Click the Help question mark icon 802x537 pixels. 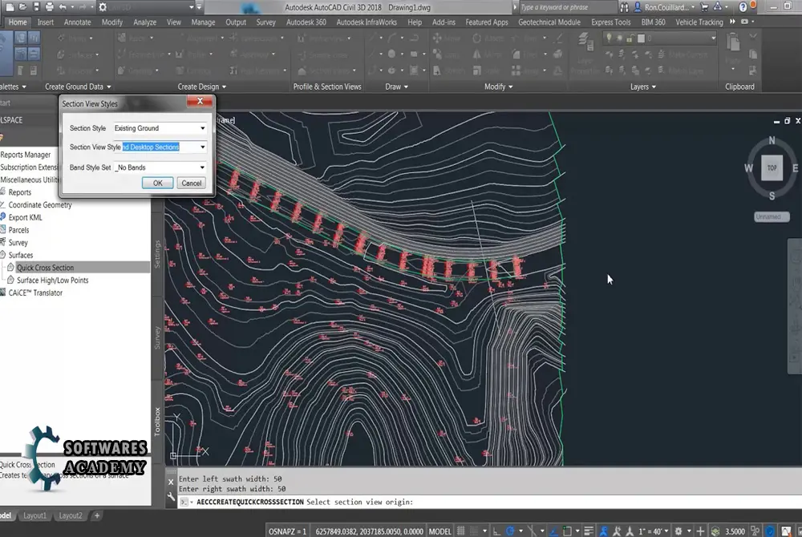click(743, 7)
